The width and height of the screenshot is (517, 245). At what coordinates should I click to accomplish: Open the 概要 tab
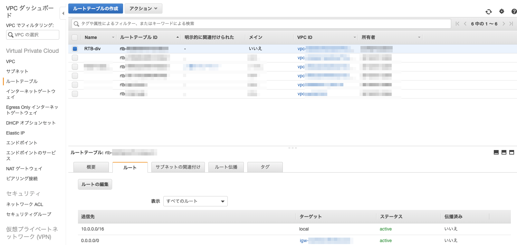tap(91, 167)
